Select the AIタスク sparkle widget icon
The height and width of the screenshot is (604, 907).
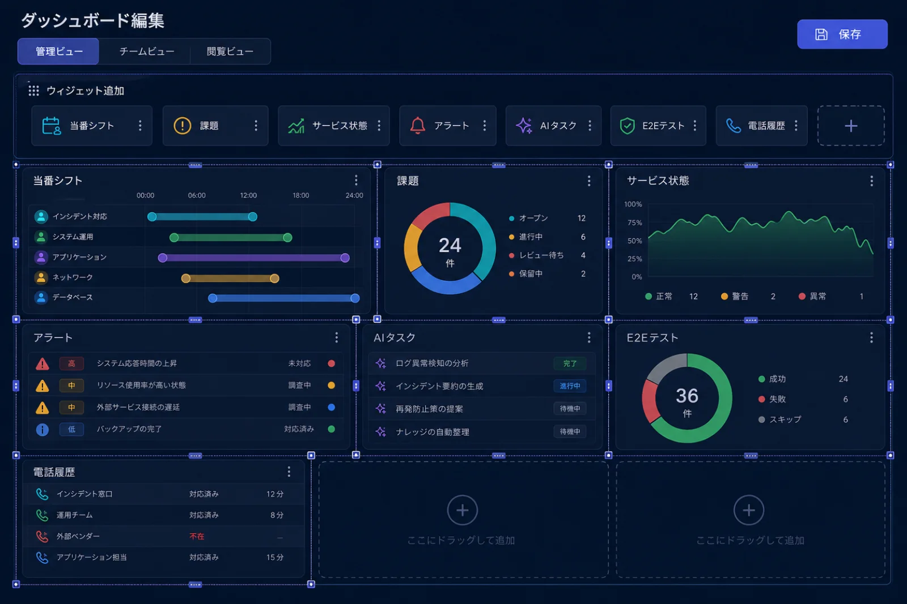[524, 126]
